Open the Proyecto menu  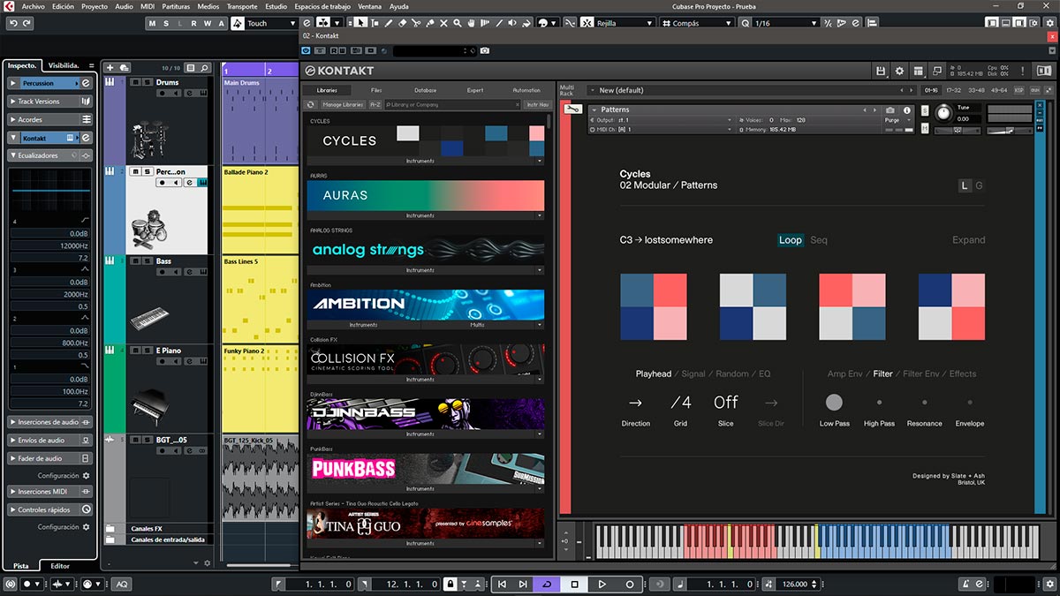pos(95,6)
